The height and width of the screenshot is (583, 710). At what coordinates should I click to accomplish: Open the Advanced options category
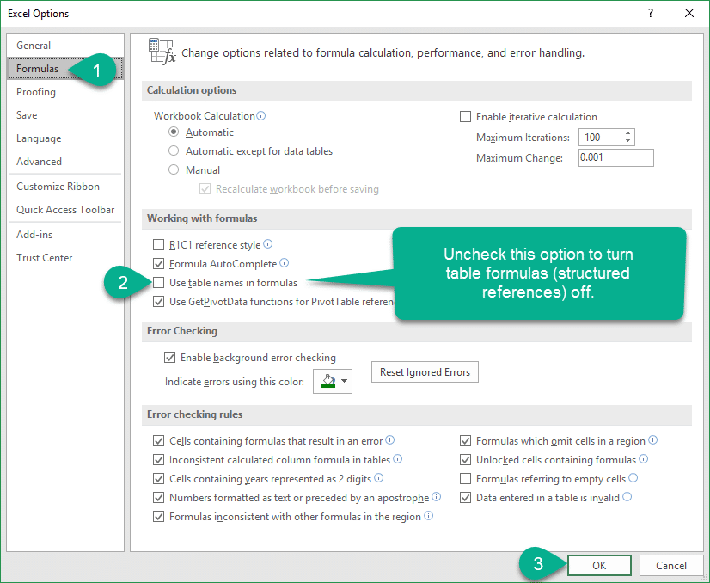[x=40, y=162]
